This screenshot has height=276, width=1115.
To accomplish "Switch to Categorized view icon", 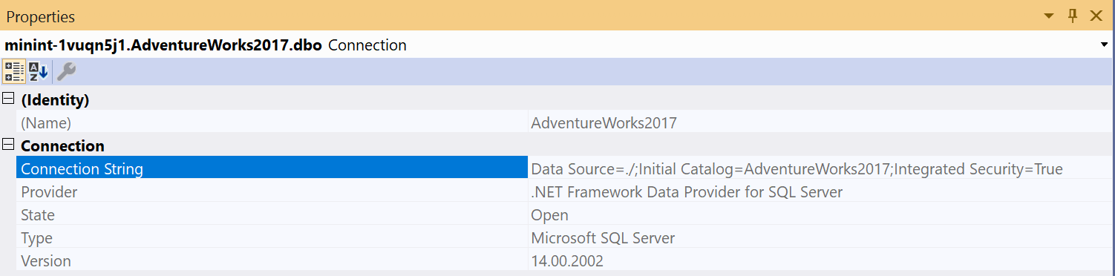I will click(14, 72).
